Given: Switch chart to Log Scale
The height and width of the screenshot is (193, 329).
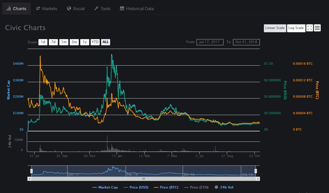Looking at the screenshot, I should pyautogui.click(x=296, y=28).
